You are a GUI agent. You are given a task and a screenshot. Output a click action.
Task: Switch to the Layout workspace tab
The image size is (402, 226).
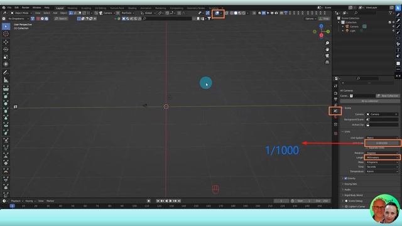(x=60, y=8)
